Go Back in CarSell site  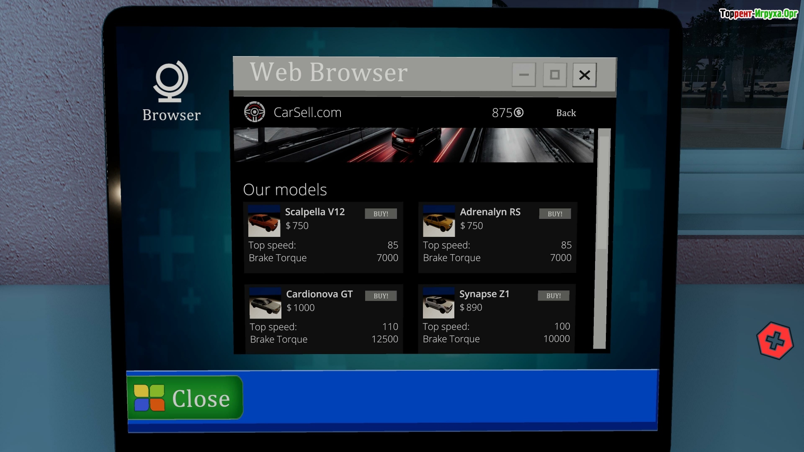click(x=566, y=113)
